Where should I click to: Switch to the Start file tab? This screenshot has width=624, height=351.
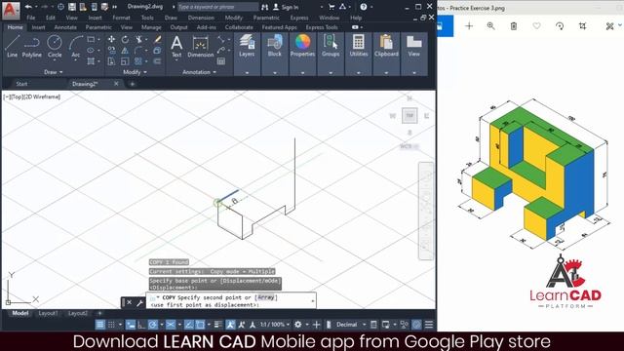click(x=21, y=84)
